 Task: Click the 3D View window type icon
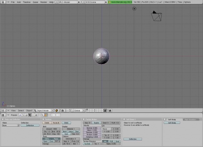3,110
